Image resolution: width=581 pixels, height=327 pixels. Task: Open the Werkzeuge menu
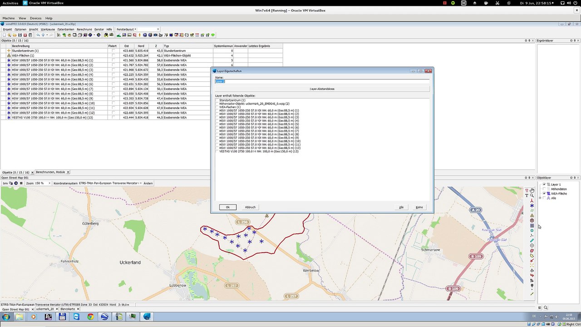[x=48, y=29]
